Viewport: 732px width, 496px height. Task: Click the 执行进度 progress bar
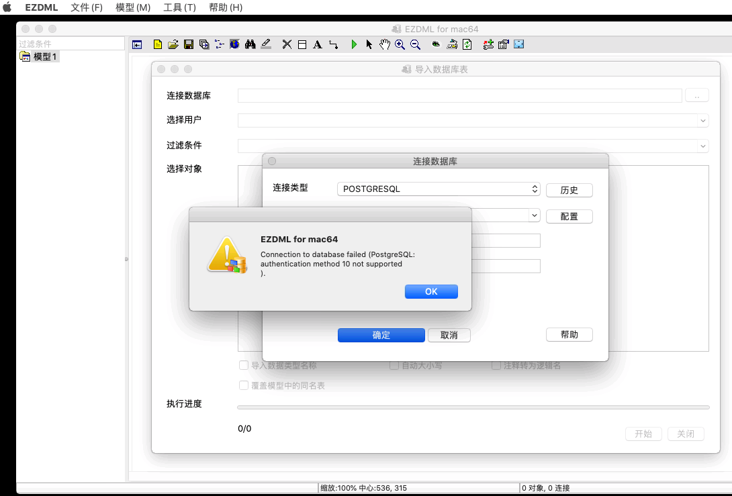coord(473,407)
